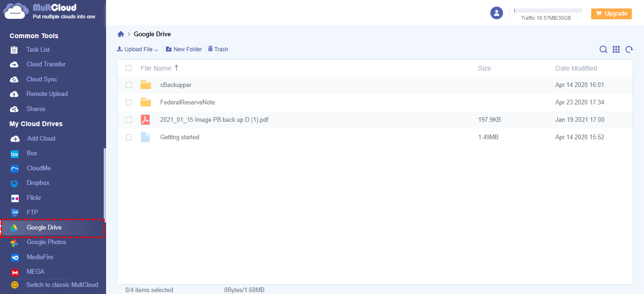Open Shares in sidebar

pyautogui.click(x=36, y=109)
